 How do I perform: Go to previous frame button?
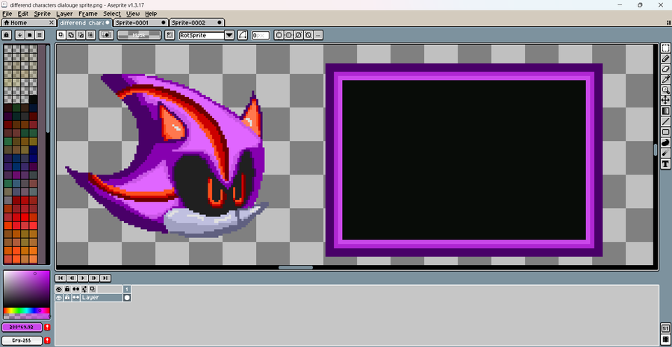click(72, 278)
